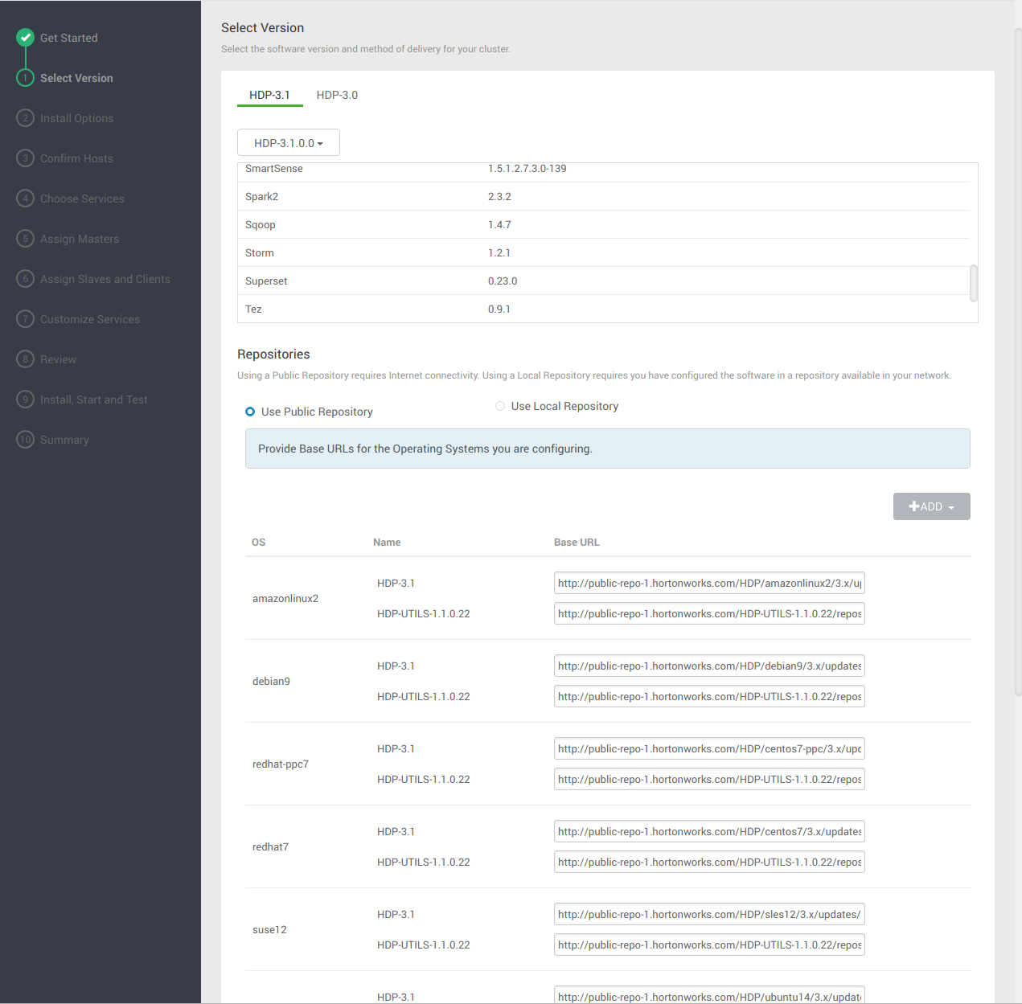Image resolution: width=1022 pixels, height=1004 pixels.
Task: Edit amazonlinux2 HDP-3.1 base URL field
Action: tap(709, 583)
